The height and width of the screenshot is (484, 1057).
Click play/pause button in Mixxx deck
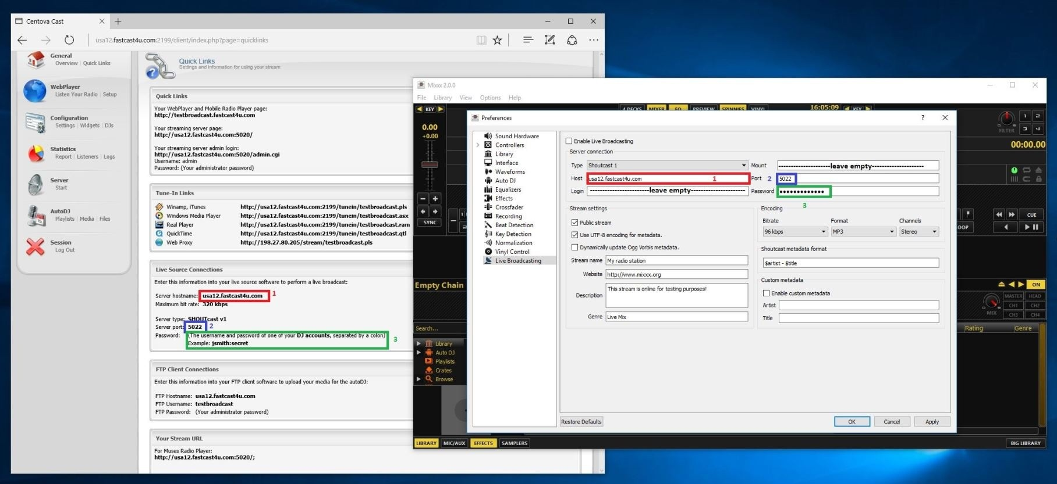tap(1031, 227)
